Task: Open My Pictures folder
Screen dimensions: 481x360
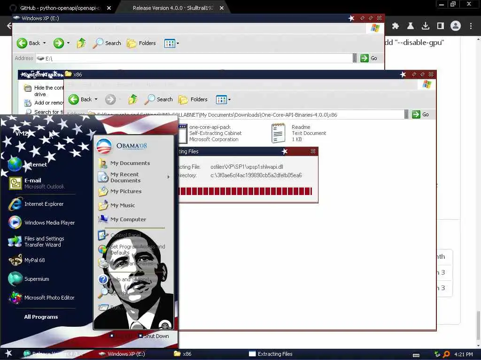Action: (x=120, y=191)
